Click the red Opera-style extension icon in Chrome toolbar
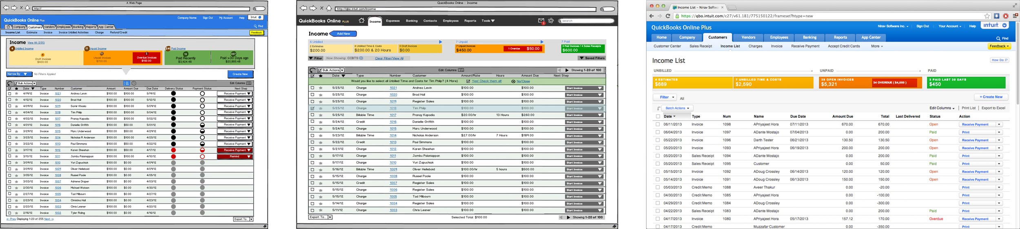The width and height of the screenshot is (1020, 229). (1006, 16)
